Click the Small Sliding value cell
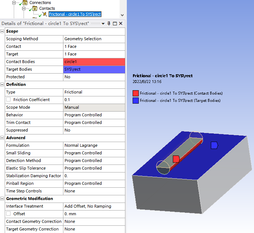The image size is (254, 233). [94, 153]
